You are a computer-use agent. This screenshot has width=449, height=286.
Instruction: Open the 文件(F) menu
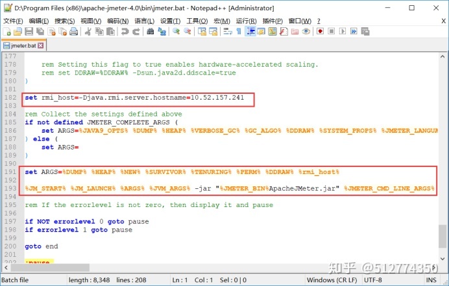13,21
